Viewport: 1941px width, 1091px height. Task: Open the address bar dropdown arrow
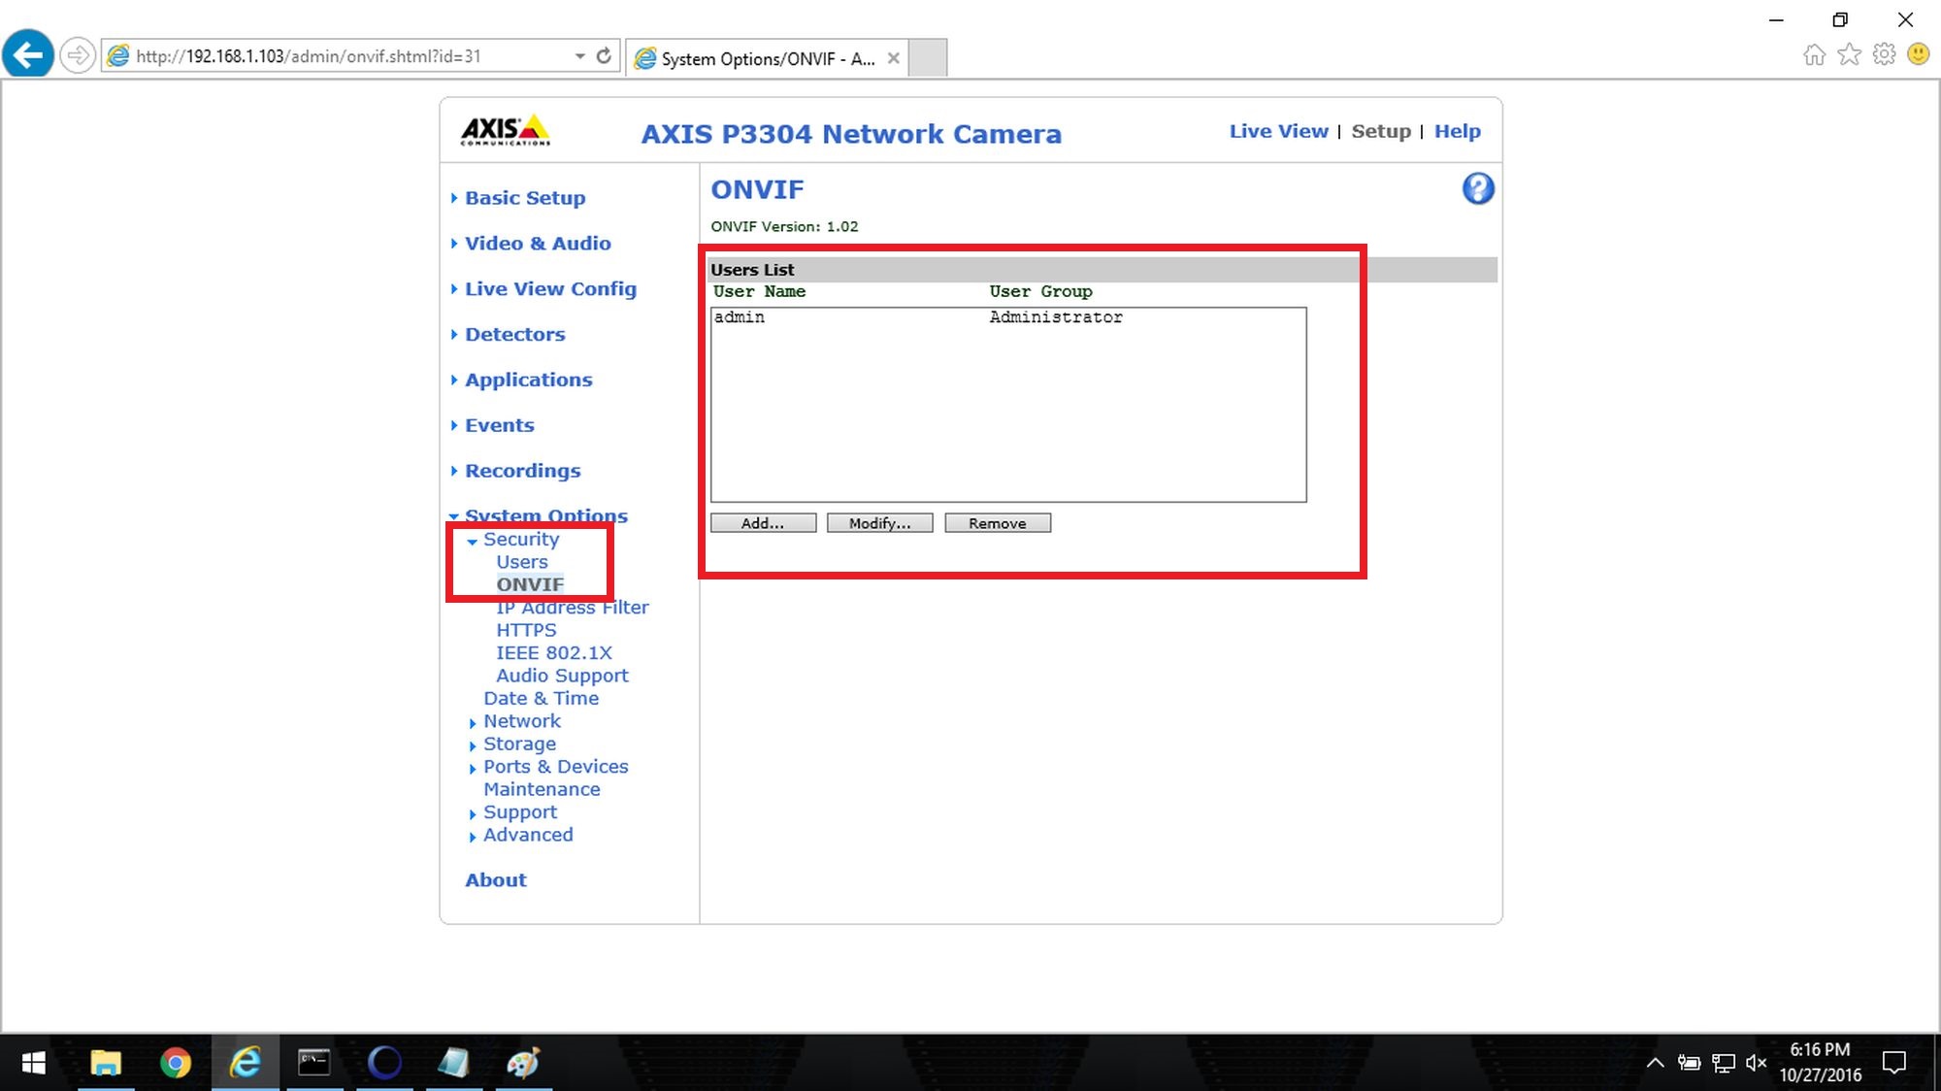pyautogui.click(x=579, y=56)
